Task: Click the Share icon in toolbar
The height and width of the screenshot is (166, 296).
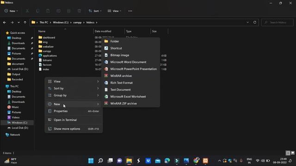Action: [x=69, y=11]
